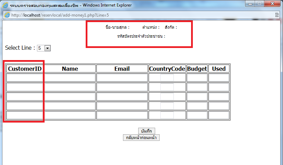Image resolution: width=283 pixels, height=165 pixels.
Task: Close the Internet Explorer window
Action: click(272, 4)
